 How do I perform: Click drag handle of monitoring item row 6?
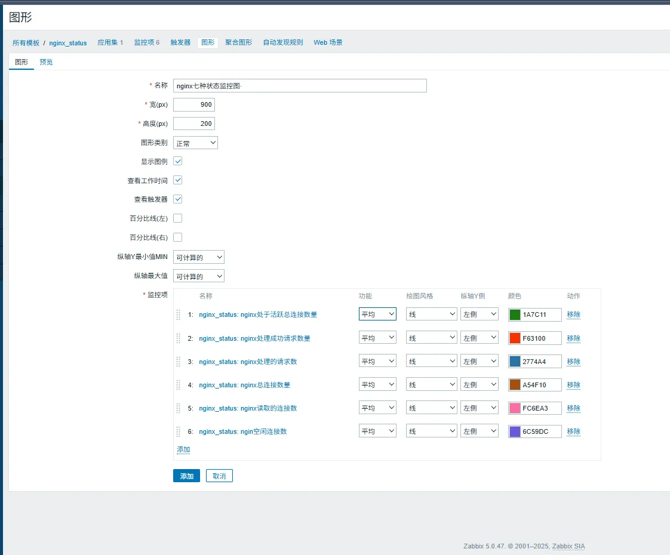(179, 431)
